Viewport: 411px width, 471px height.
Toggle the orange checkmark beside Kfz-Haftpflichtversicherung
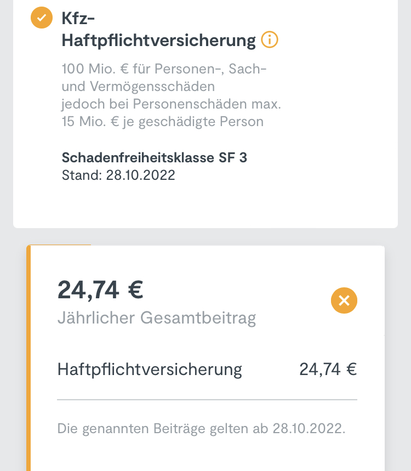click(x=41, y=19)
